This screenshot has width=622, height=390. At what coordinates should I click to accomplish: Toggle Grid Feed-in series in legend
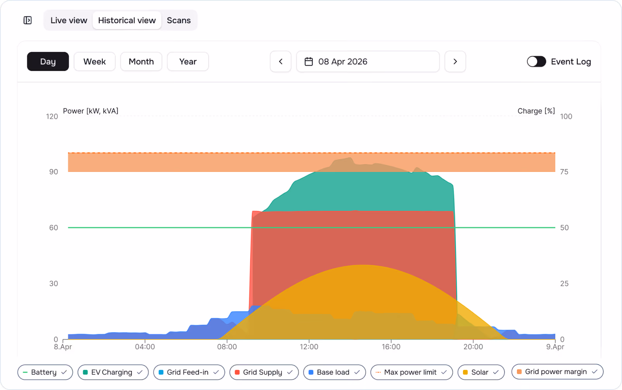click(189, 372)
